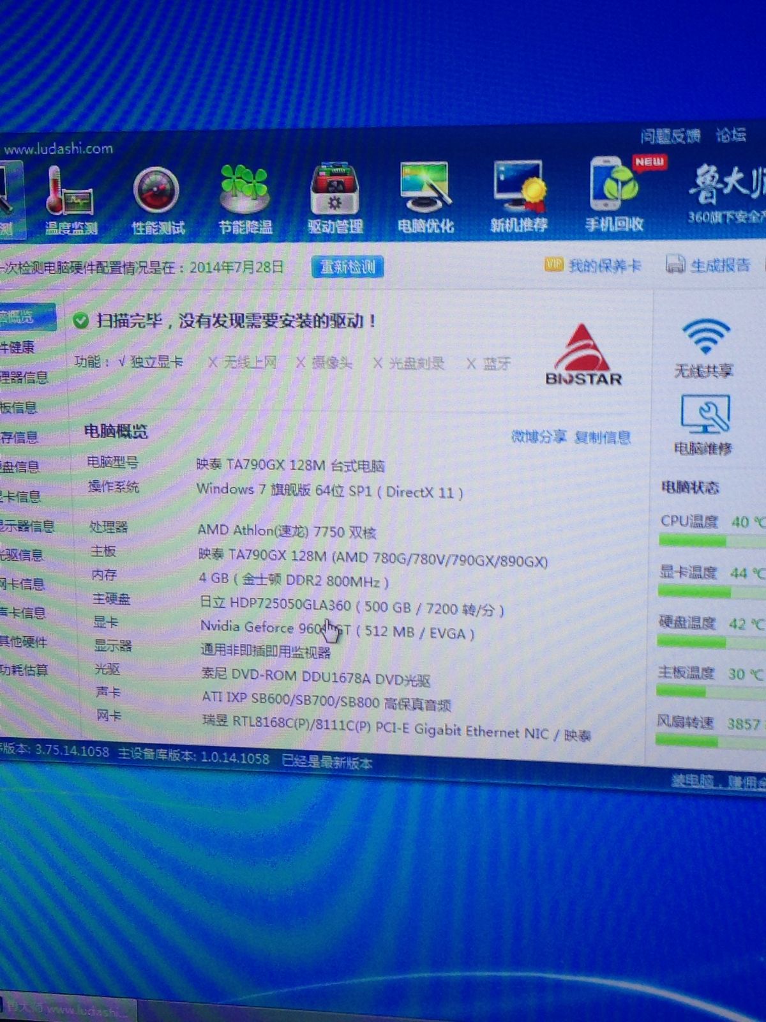The image size is (766, 1022).
Task: Click the green scan-complete checkmark icon
Action: click(81, 321)
